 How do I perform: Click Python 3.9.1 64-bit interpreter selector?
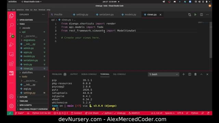coord(41,113)
